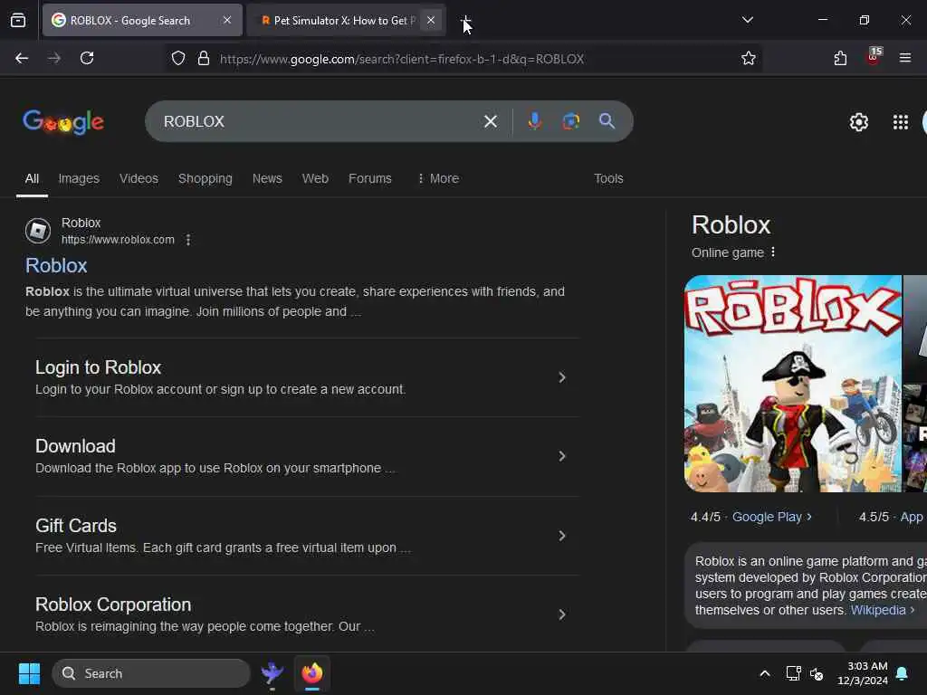Reload the current page
Image resolution: width=927 pixels, height=695 pixels.
pyautogui.click(x=87, y=58)
